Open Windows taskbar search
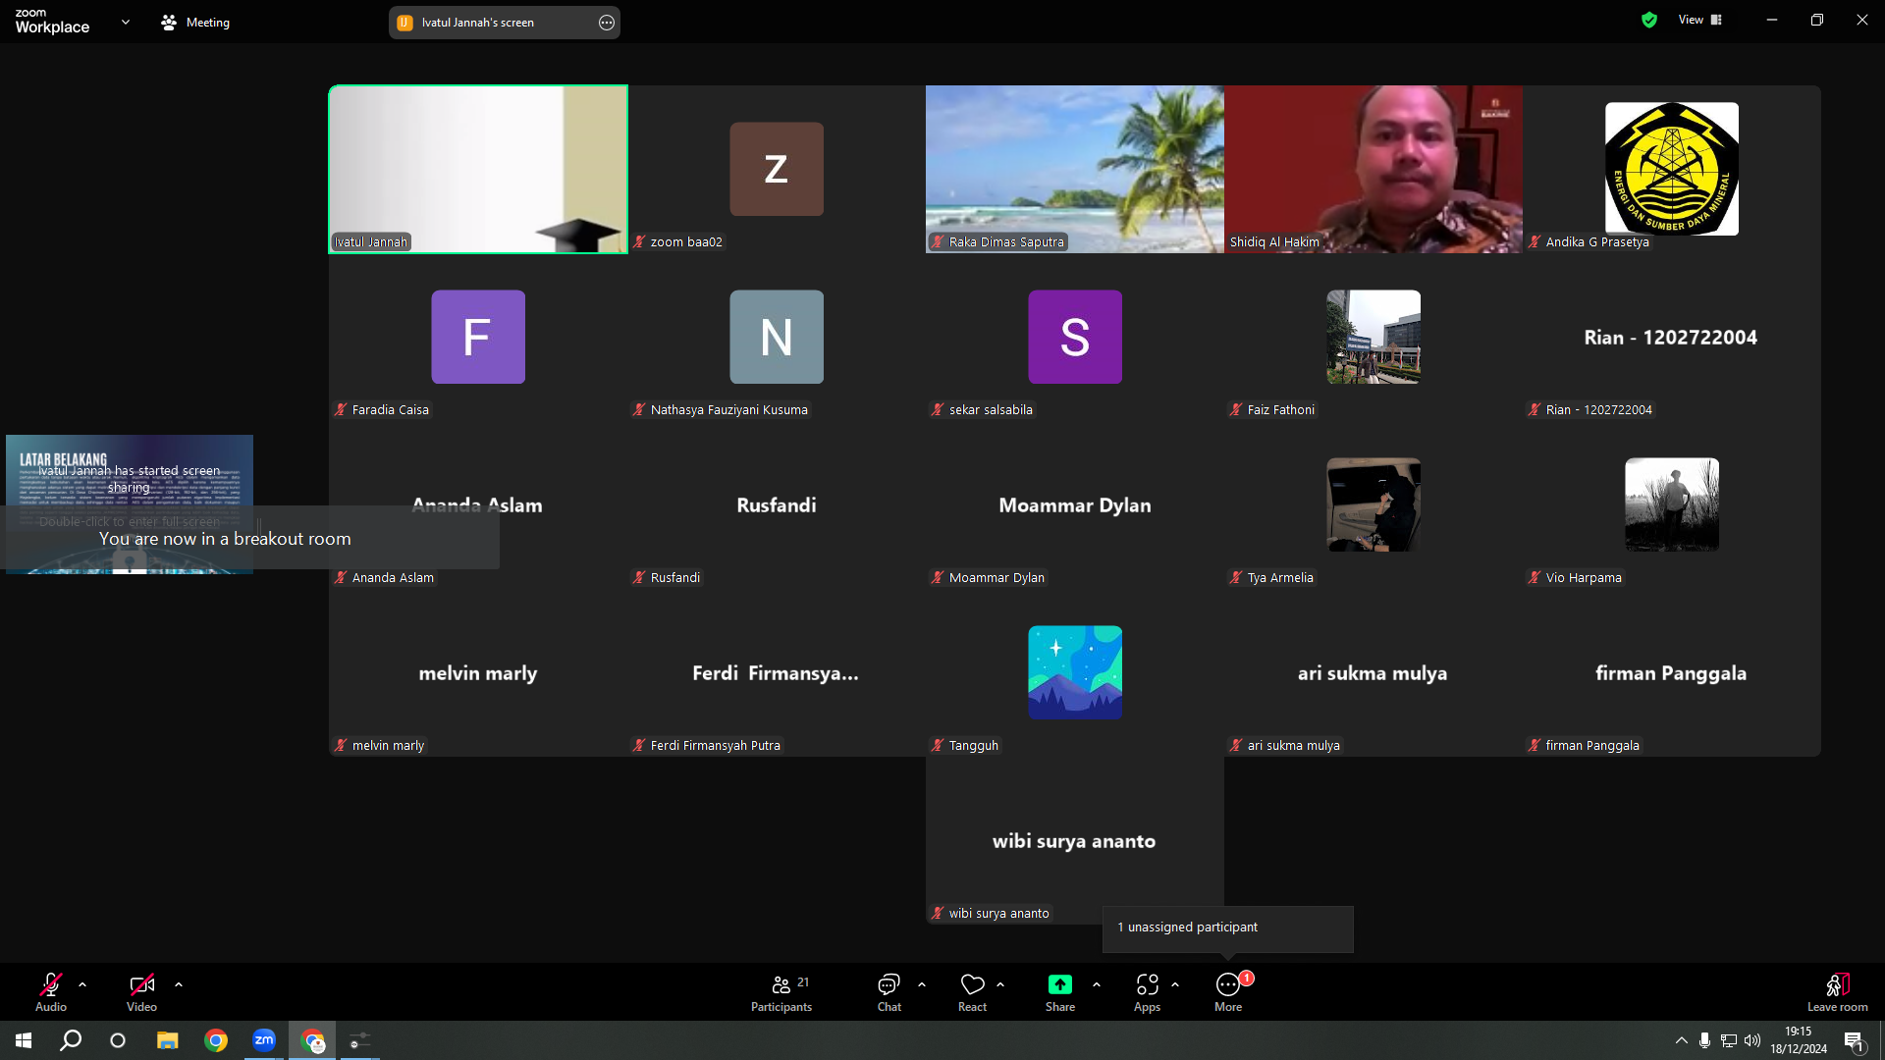This screenshot has width=1885, height=1060. (x=71, y=1040)
